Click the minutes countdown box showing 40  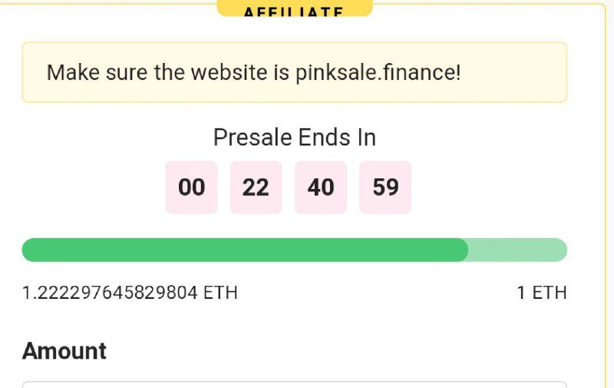point(321,187)
